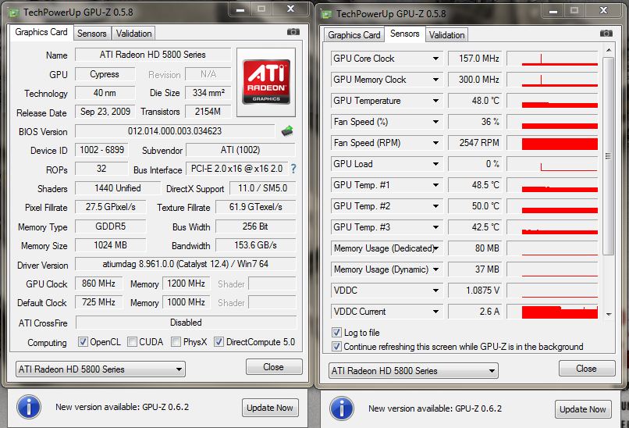Open the Memory Usage (Dynamic) dropdown
This screenshot has width=629, height=428.
tap(435, 269)
